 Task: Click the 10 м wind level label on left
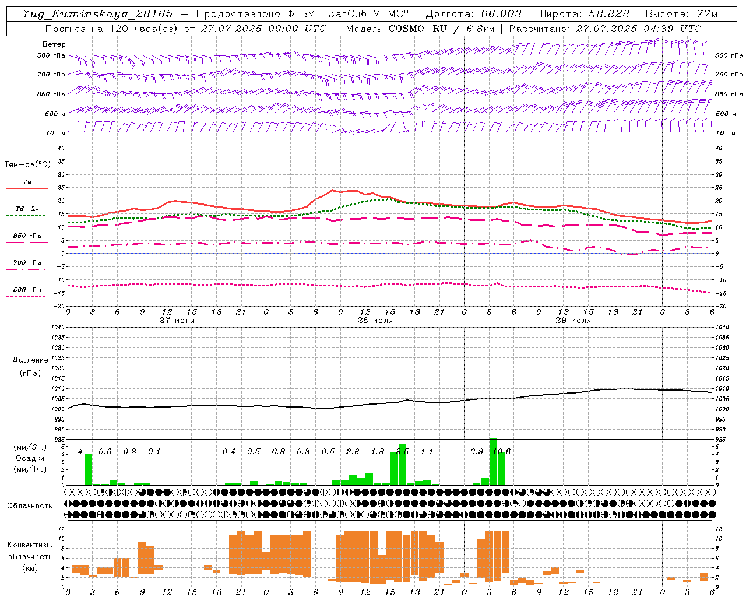tap(56, 133)
